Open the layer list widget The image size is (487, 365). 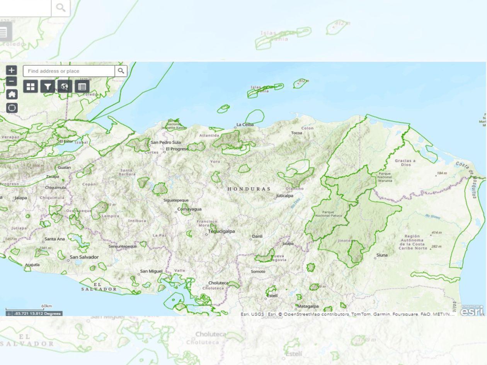click(82, 86)
